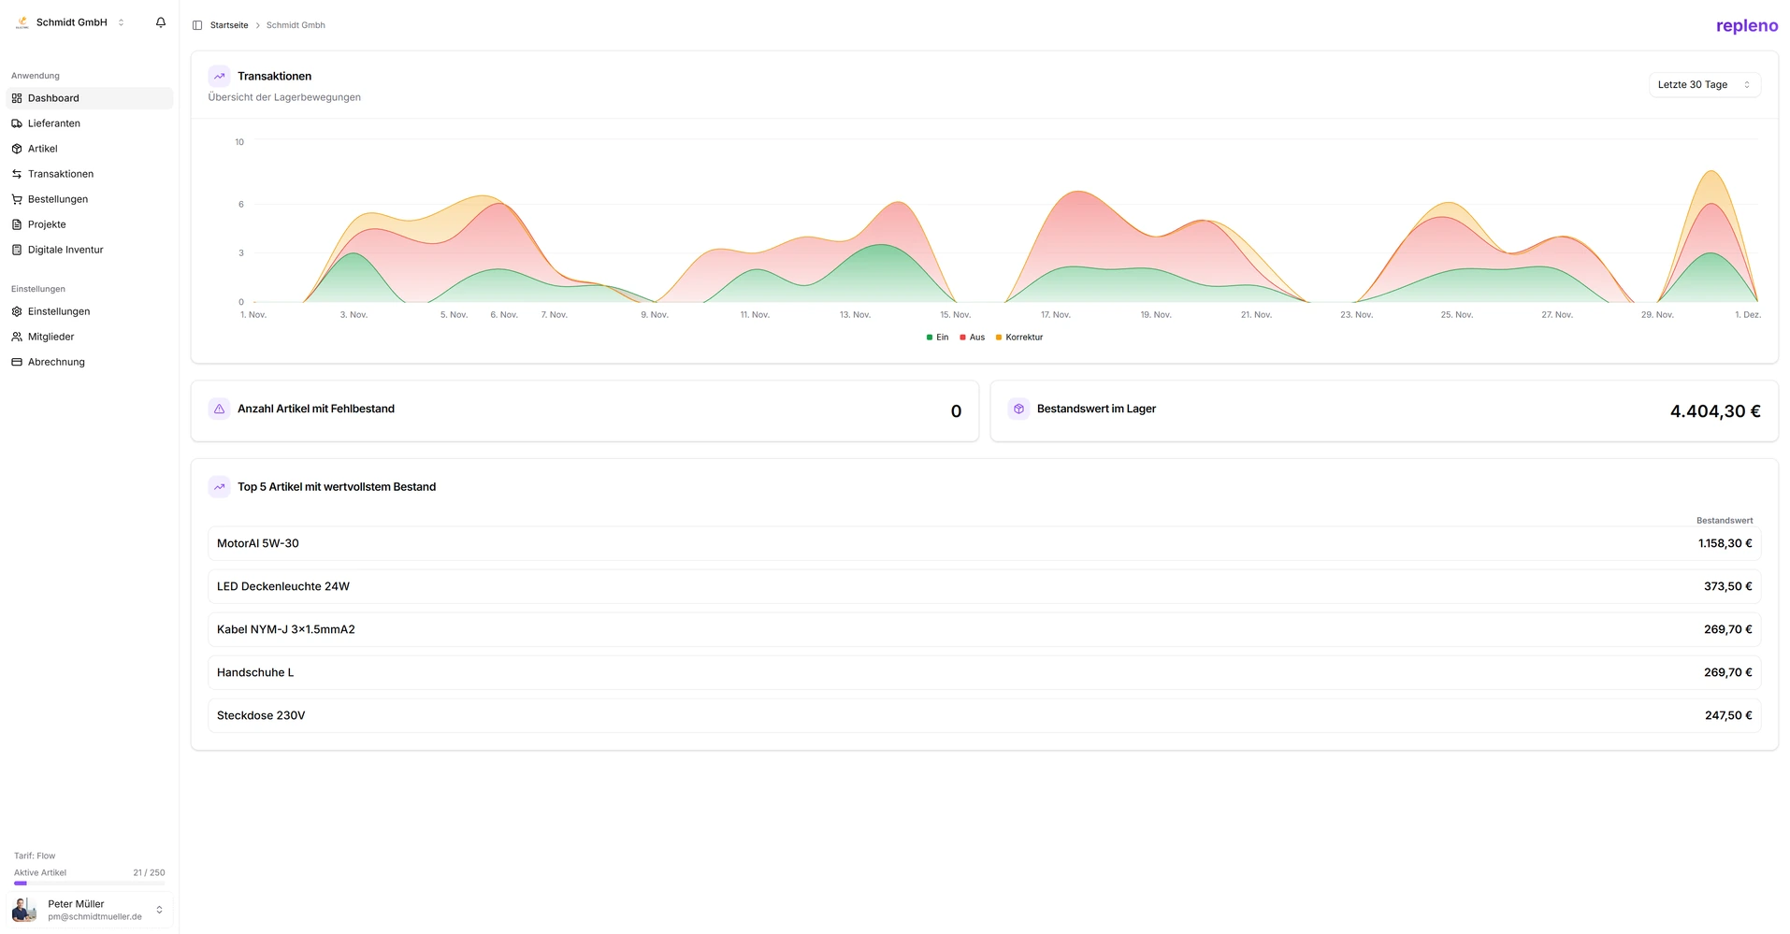The image size is (1790, 934).
Task: Click the Aktive Artikel progress bar
Action: [x=89, y=883]
